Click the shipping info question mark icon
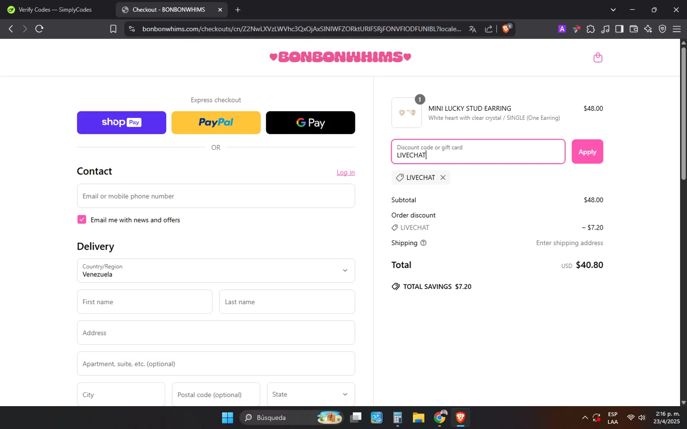The width and height of the screenshot is (687, 429). click(423, 243)
